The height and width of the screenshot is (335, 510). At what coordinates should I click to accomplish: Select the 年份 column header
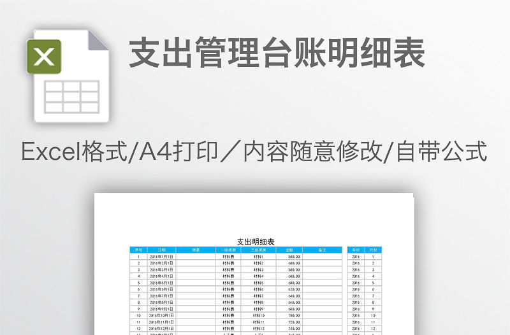(x=356, y=250)
